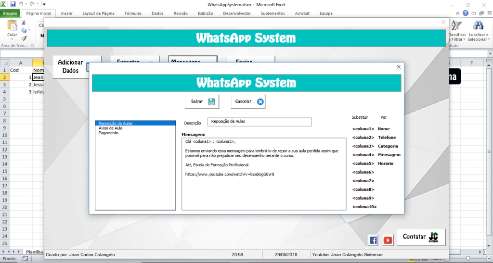Screen dimensions: 493x263
Task: Click the Descrição text field
Action: [x=259, y=122]
